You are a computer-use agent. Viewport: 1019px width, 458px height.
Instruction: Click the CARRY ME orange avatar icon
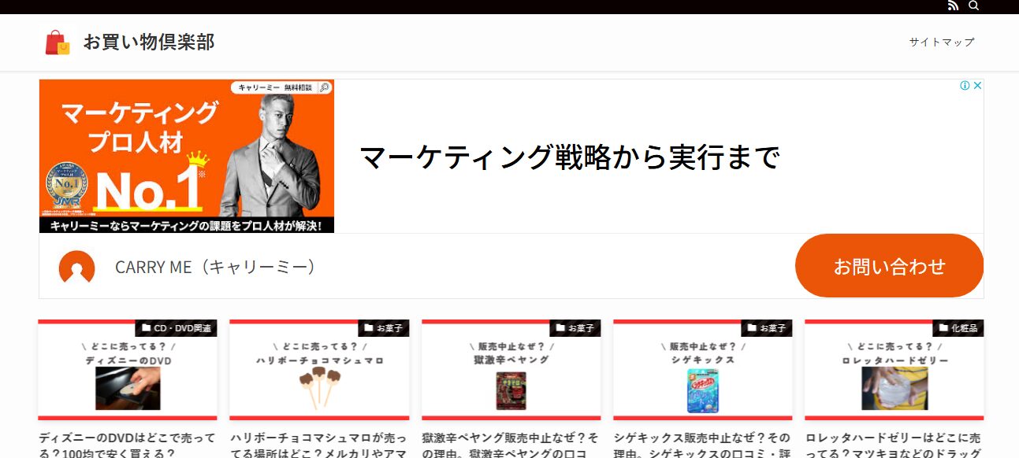click(77, 268)
